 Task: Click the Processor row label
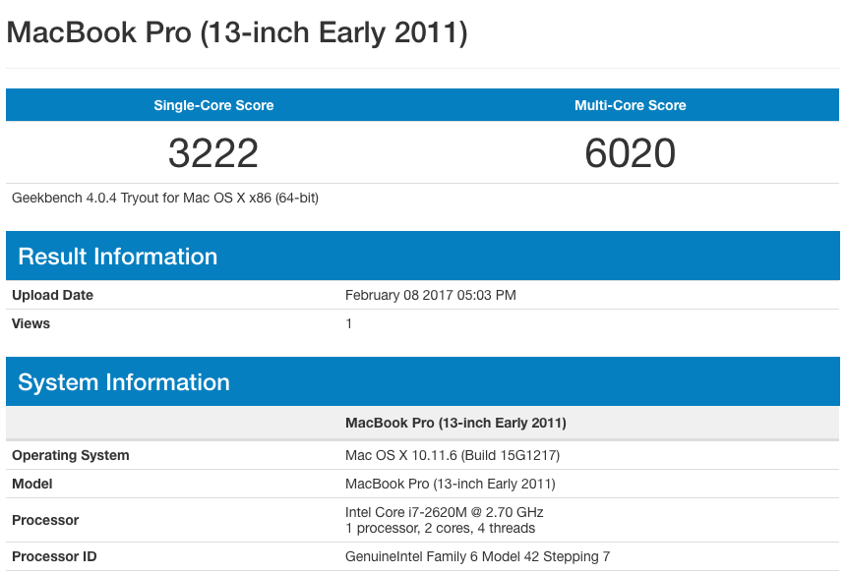tap(45, 520)
